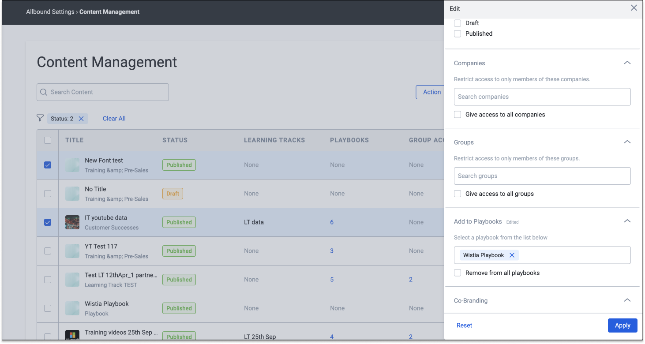
Task: Toggle select-all checkbox in table header
Action: coord(48,140)
